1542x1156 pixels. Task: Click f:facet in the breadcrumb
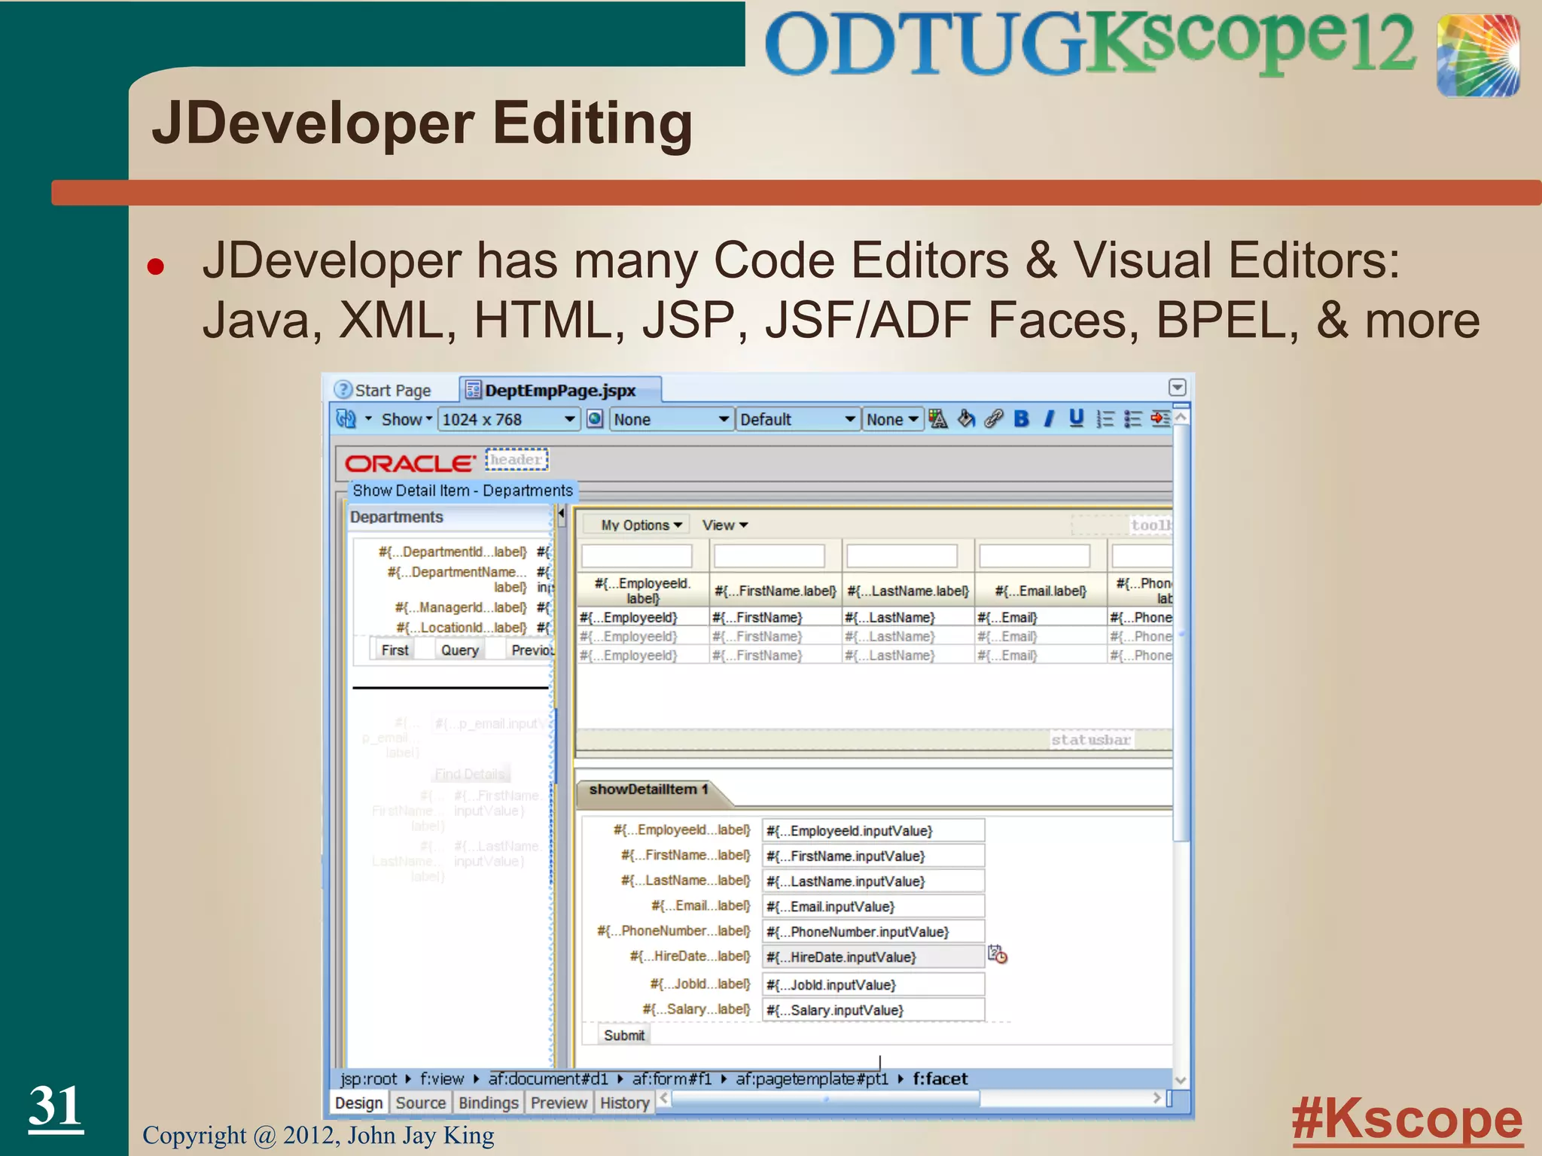pos(940,1078)
